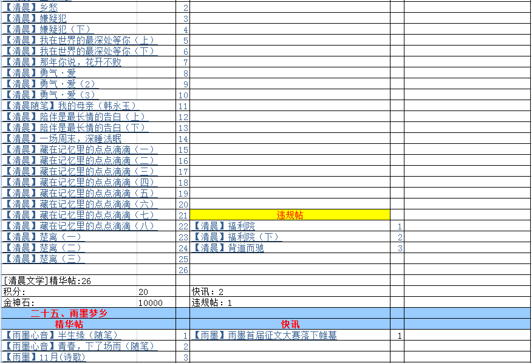Open link 【清晨】楚离（二）

44,248
